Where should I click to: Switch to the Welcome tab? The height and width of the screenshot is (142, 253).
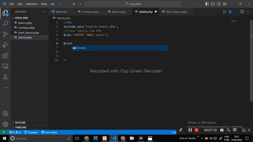click(x=61, y=12)
